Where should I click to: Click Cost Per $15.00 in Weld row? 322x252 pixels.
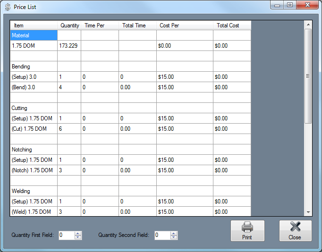click(x=185, y=211)
